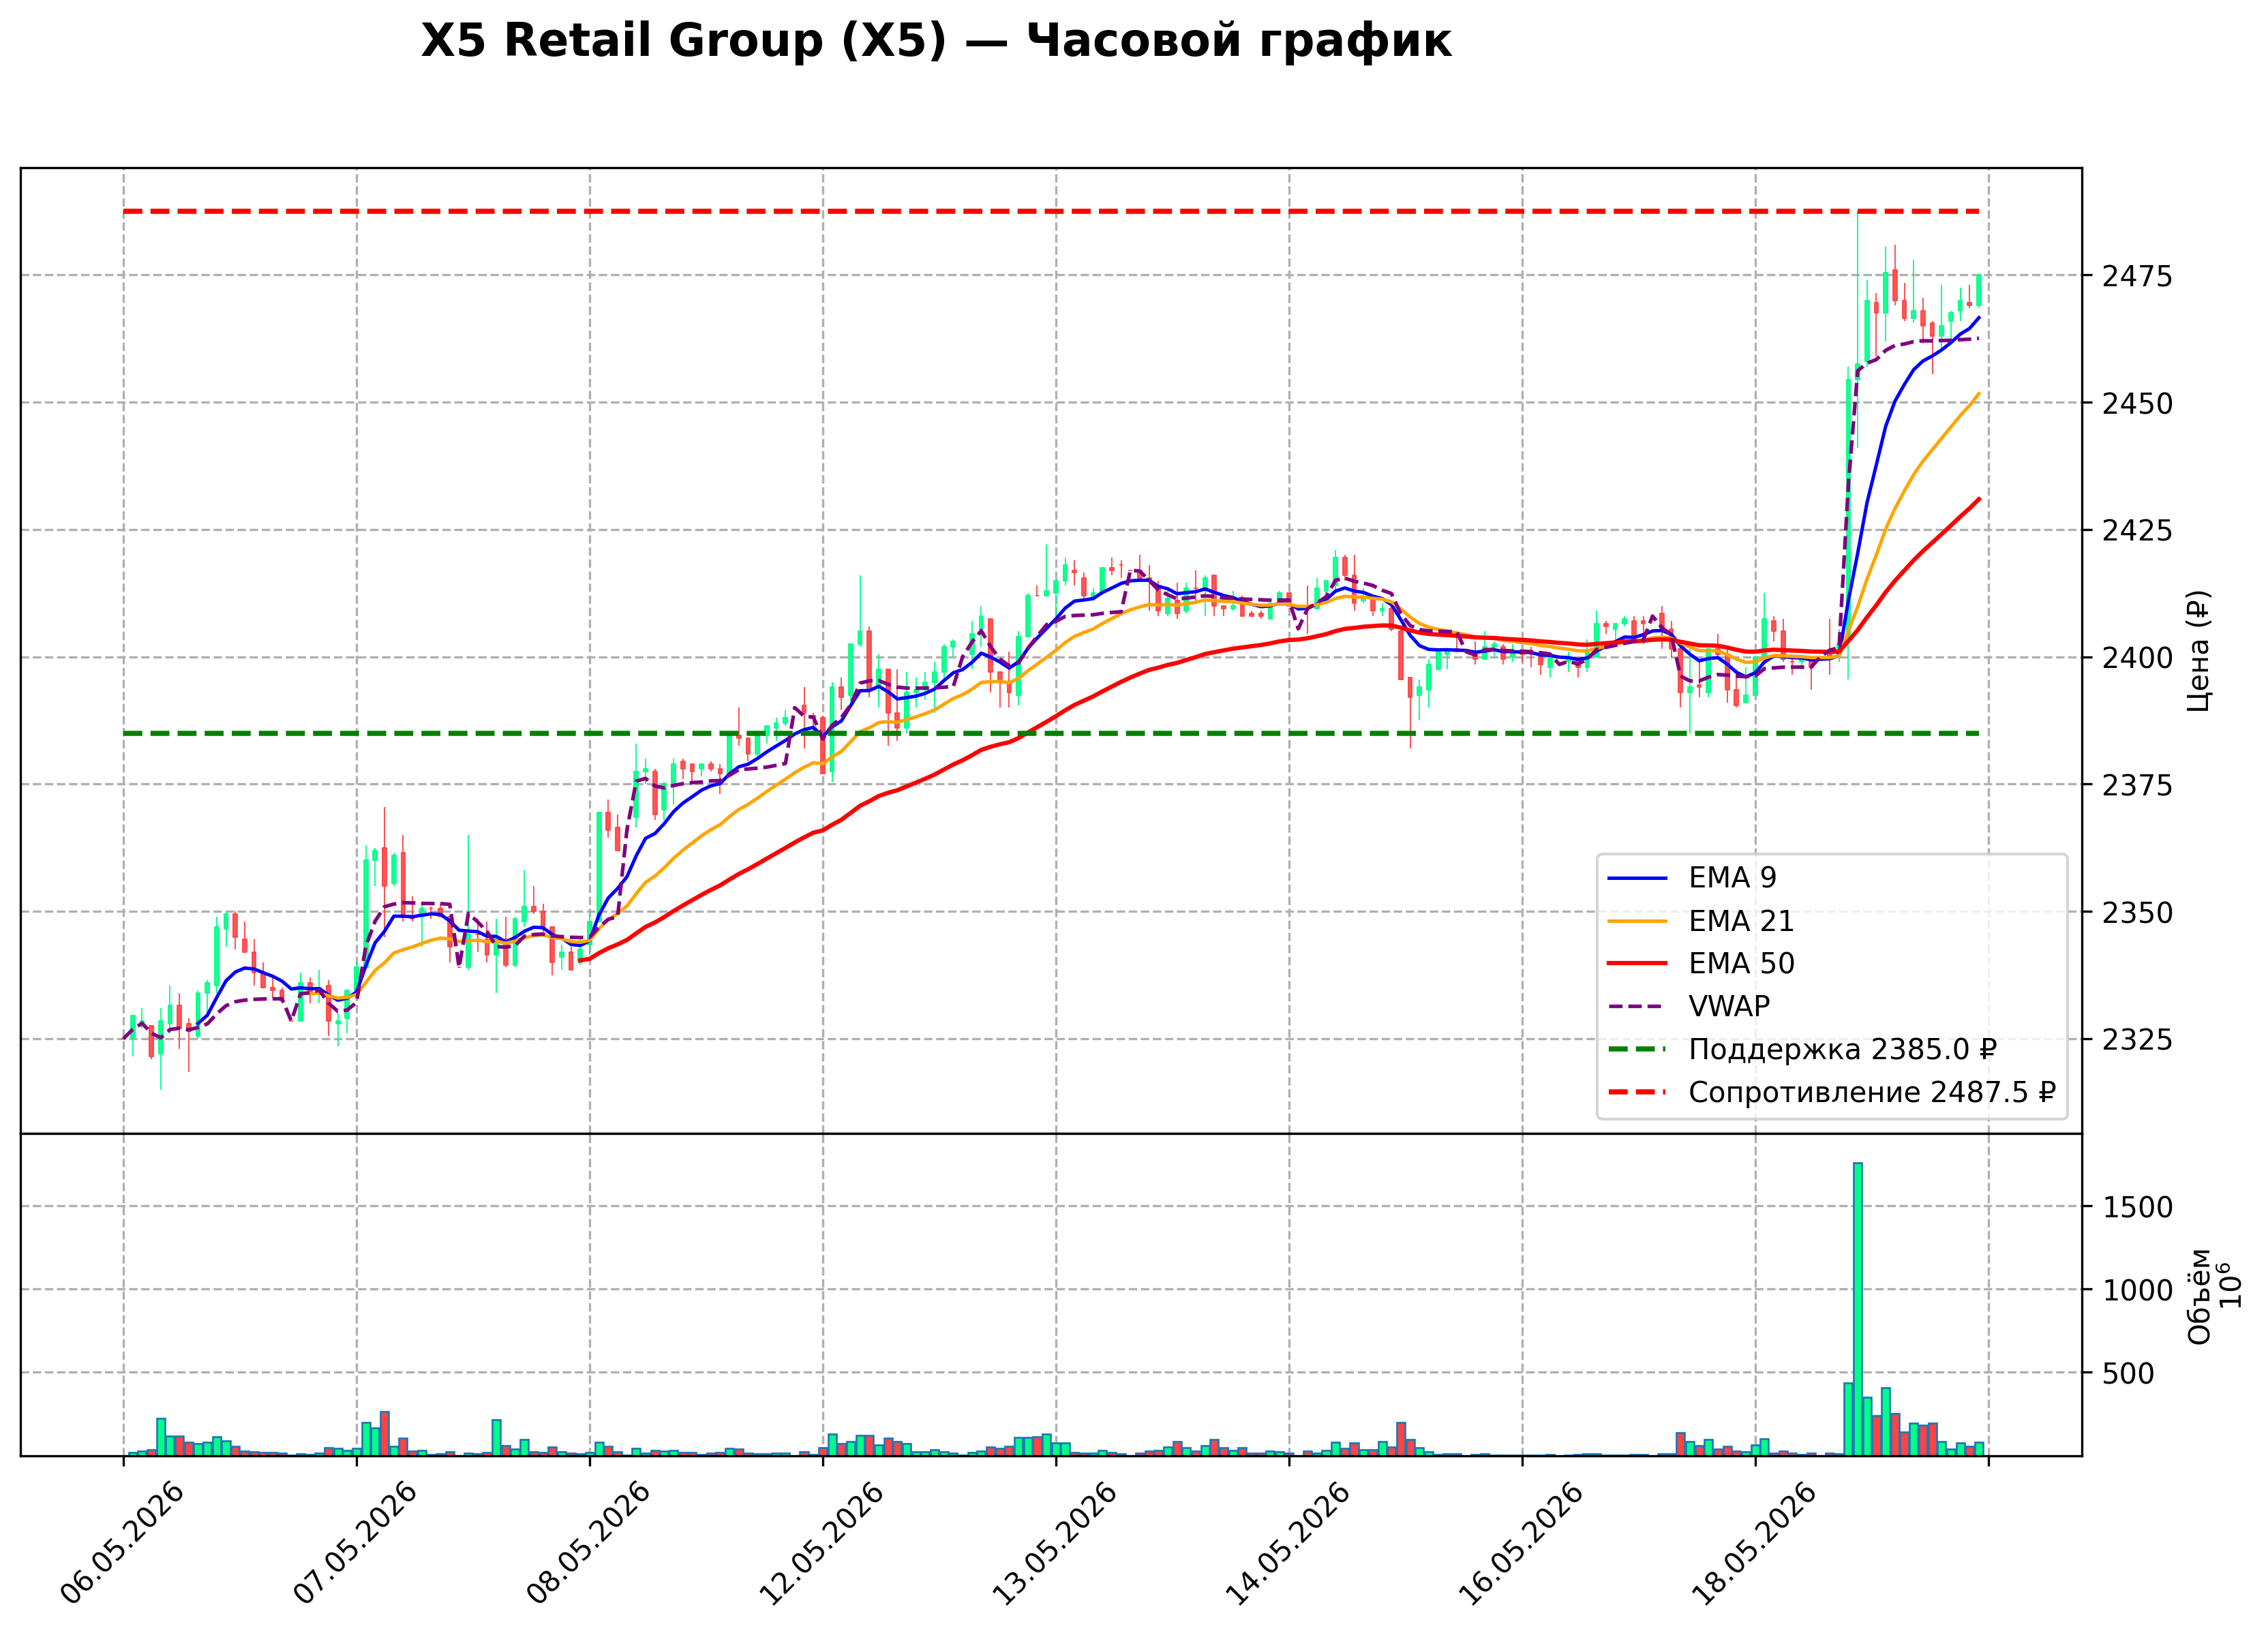Image resolution: width=2268 pixels, height=1631 pixels.
Task: Select the VWAP legend entry
Action: click(1688, 1007)
